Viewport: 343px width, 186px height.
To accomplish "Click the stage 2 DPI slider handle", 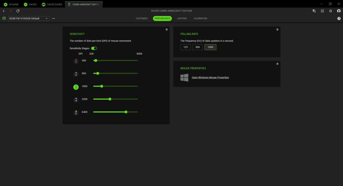I will tap(98, 73).
